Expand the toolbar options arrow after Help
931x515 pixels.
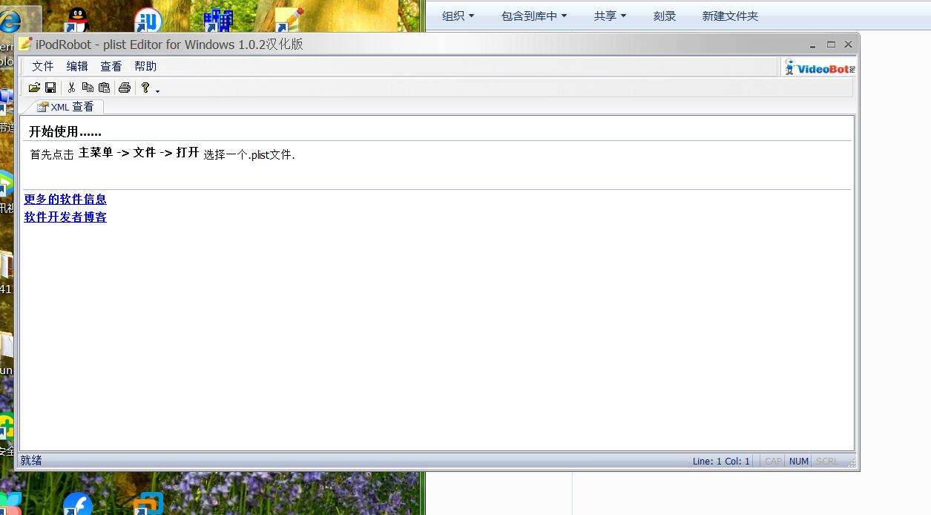tap(157, 91)
